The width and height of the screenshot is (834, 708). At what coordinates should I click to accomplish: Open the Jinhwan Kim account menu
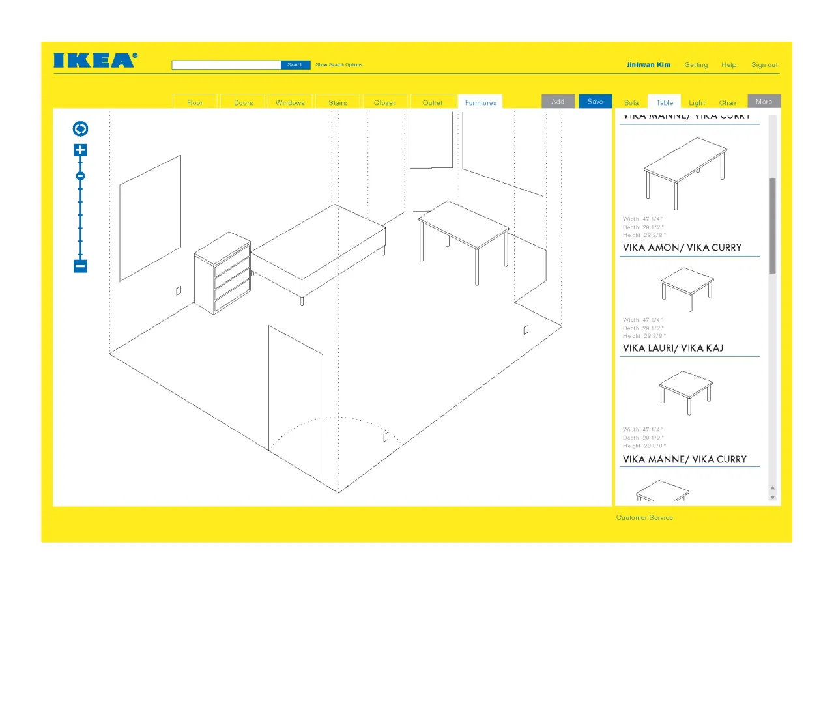click(x=648, y=65)
